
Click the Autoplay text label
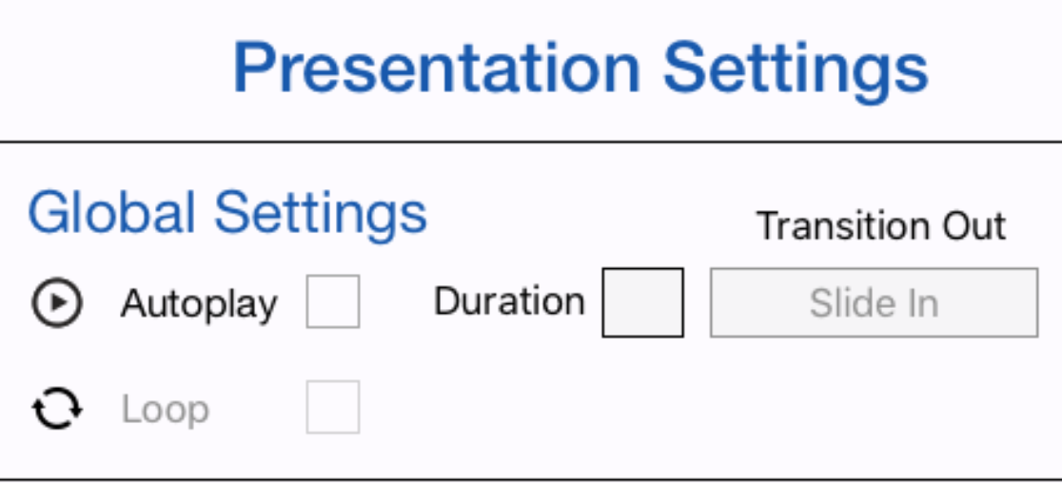click(199, 304)
